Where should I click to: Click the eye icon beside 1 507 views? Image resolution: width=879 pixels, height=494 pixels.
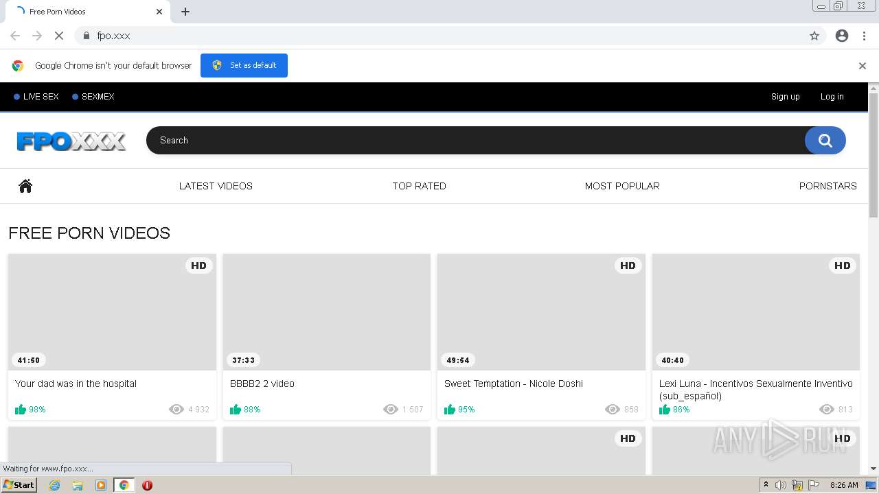tap(391, 410)
